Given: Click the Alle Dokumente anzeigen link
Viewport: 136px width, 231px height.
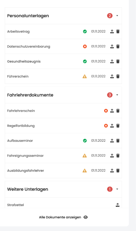Looking at the screenshot, I should (x=60, y=217).
